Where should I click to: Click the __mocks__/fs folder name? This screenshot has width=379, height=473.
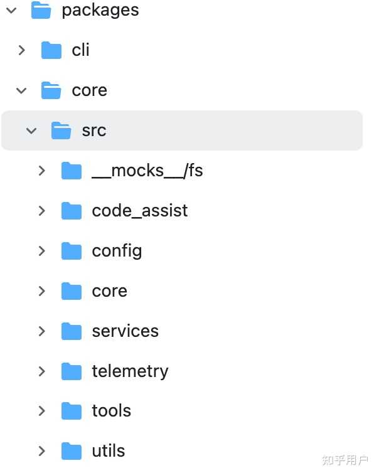pos(147,171)
